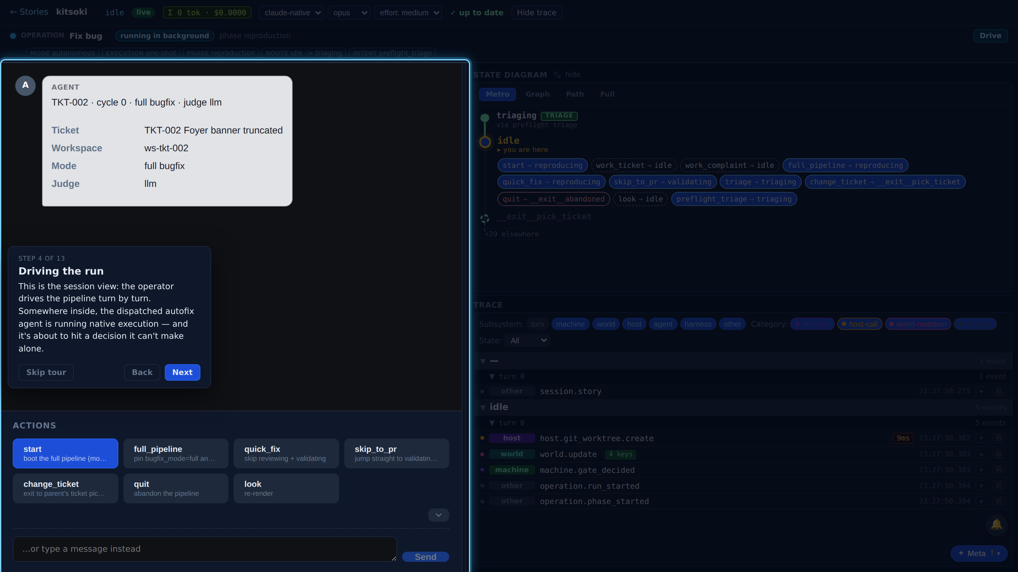Copy the host.git_worktree.create trace event
Image resolution: width=1018 pixels, height=572 pixels.
(x=999, y=438)
